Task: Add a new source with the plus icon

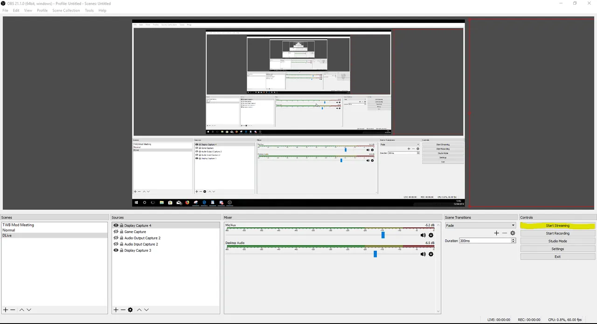Action: [x=116, y=310]
